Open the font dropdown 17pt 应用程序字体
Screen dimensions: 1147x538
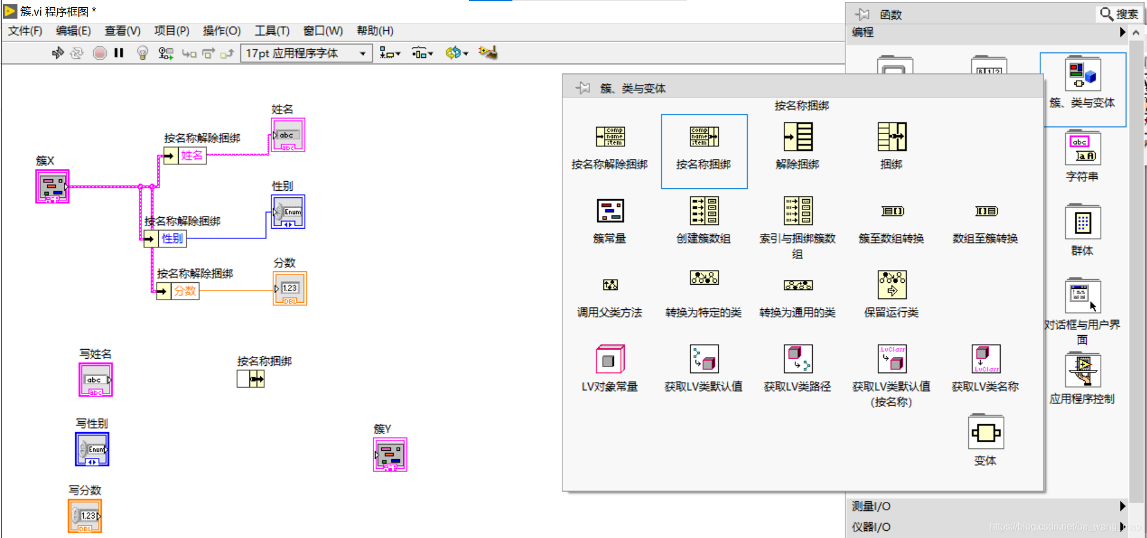306,53
